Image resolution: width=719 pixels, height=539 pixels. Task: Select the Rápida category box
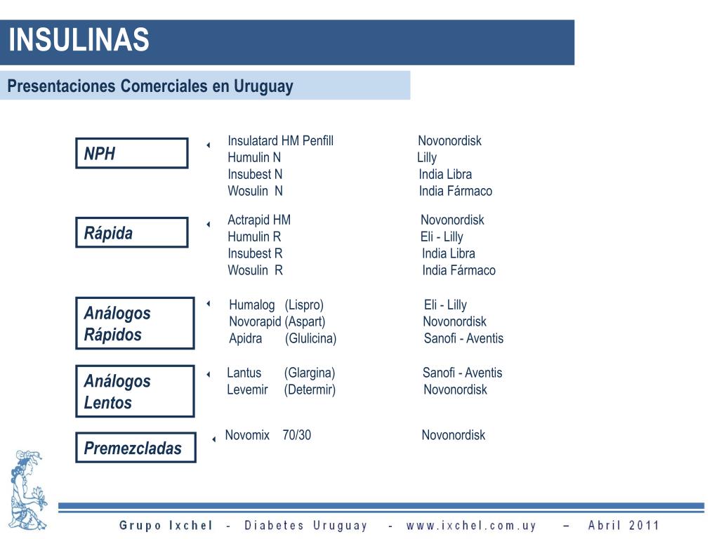pos(132,232)
